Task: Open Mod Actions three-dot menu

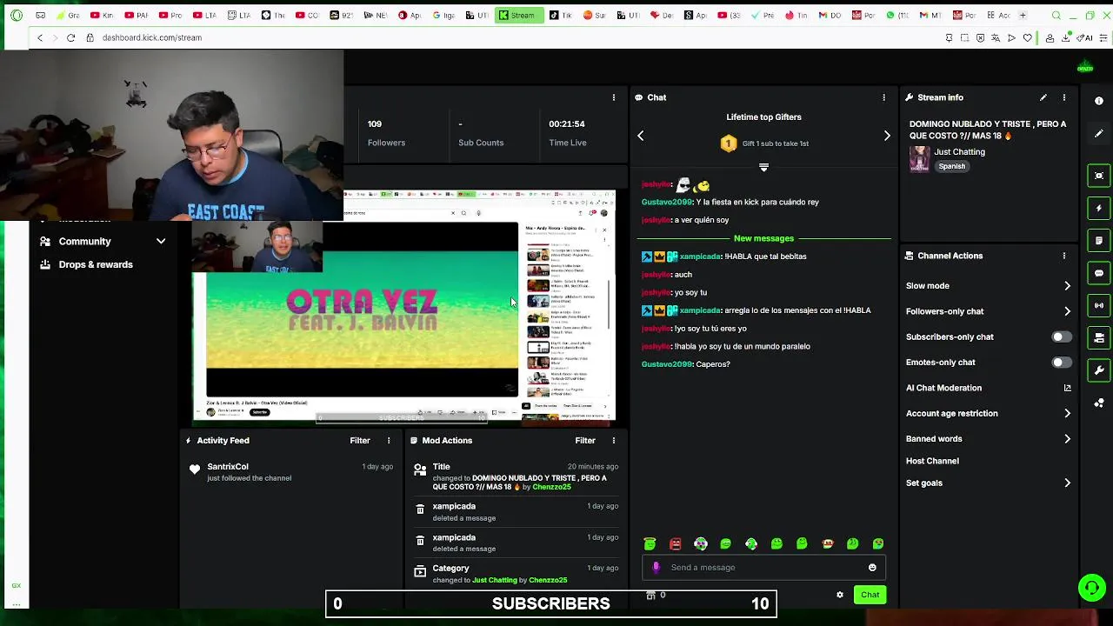Action: (614, 441)
